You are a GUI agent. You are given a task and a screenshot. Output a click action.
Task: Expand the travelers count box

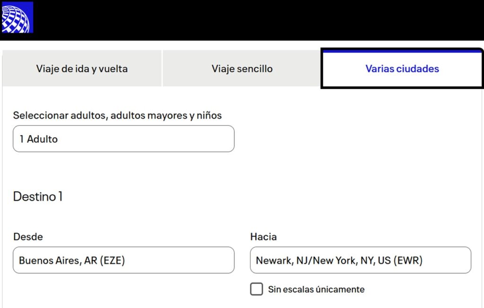123,139
